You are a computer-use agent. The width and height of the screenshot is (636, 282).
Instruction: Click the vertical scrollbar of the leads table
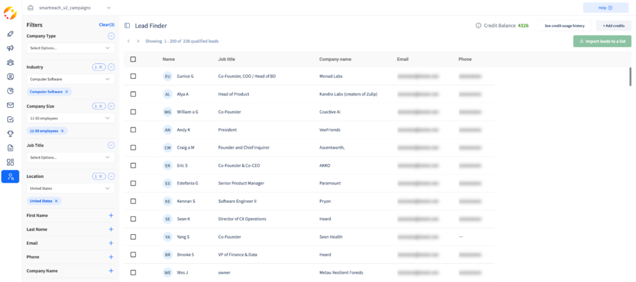tap(630, 76)
